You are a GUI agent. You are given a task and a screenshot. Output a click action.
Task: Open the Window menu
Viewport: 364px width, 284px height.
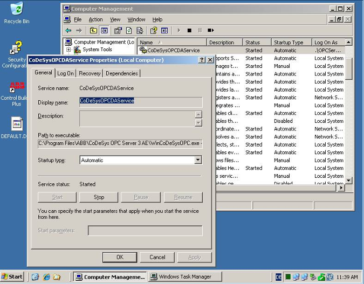(x=136, y=19)
